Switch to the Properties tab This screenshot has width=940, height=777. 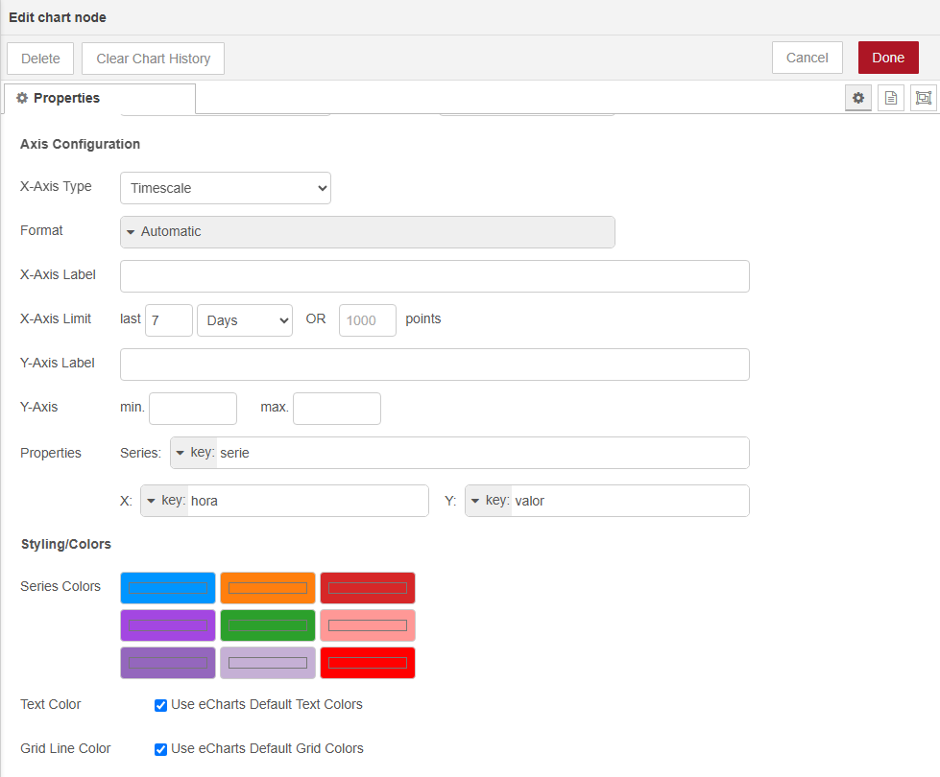point(100,98)
